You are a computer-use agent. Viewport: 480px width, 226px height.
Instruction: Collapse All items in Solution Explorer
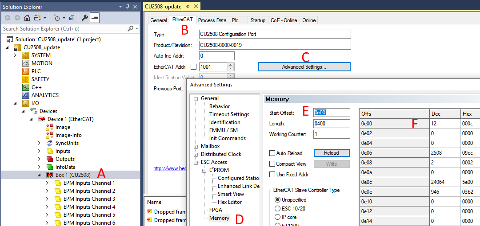click(71, 18)
